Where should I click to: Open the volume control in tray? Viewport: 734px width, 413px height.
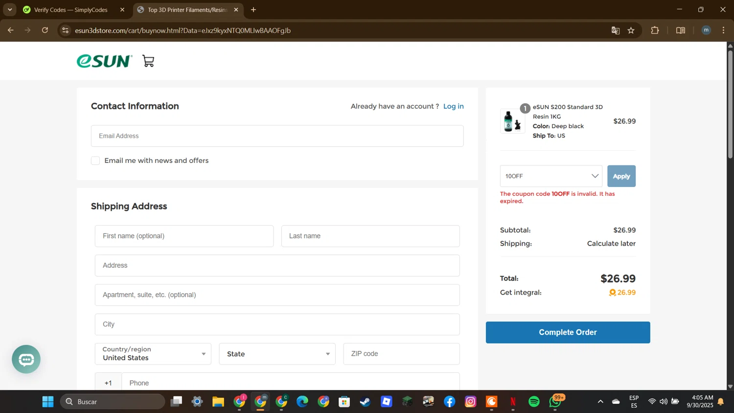point(664,402)
